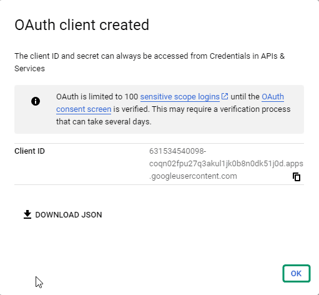Select the '631534540098-' line of the Client ID
The image size is (319, 295).
point(178,151)
